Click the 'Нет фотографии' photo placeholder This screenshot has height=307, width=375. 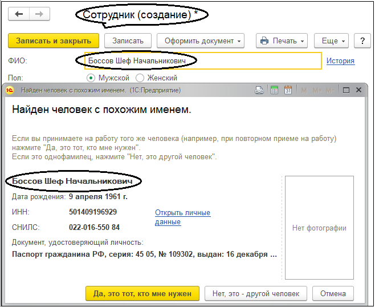click(319, 228)
